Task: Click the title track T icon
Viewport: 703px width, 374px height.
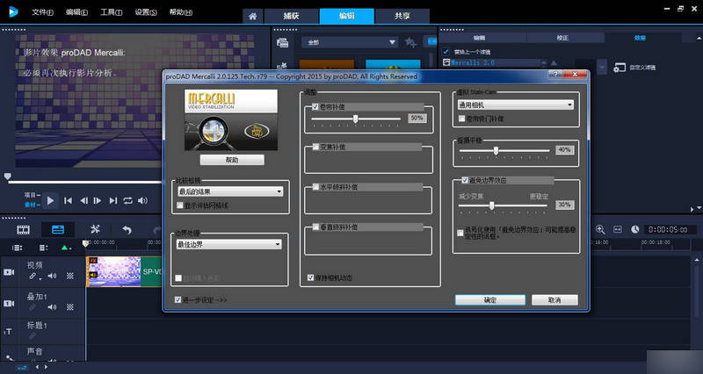Action: [x=8, y=331]
